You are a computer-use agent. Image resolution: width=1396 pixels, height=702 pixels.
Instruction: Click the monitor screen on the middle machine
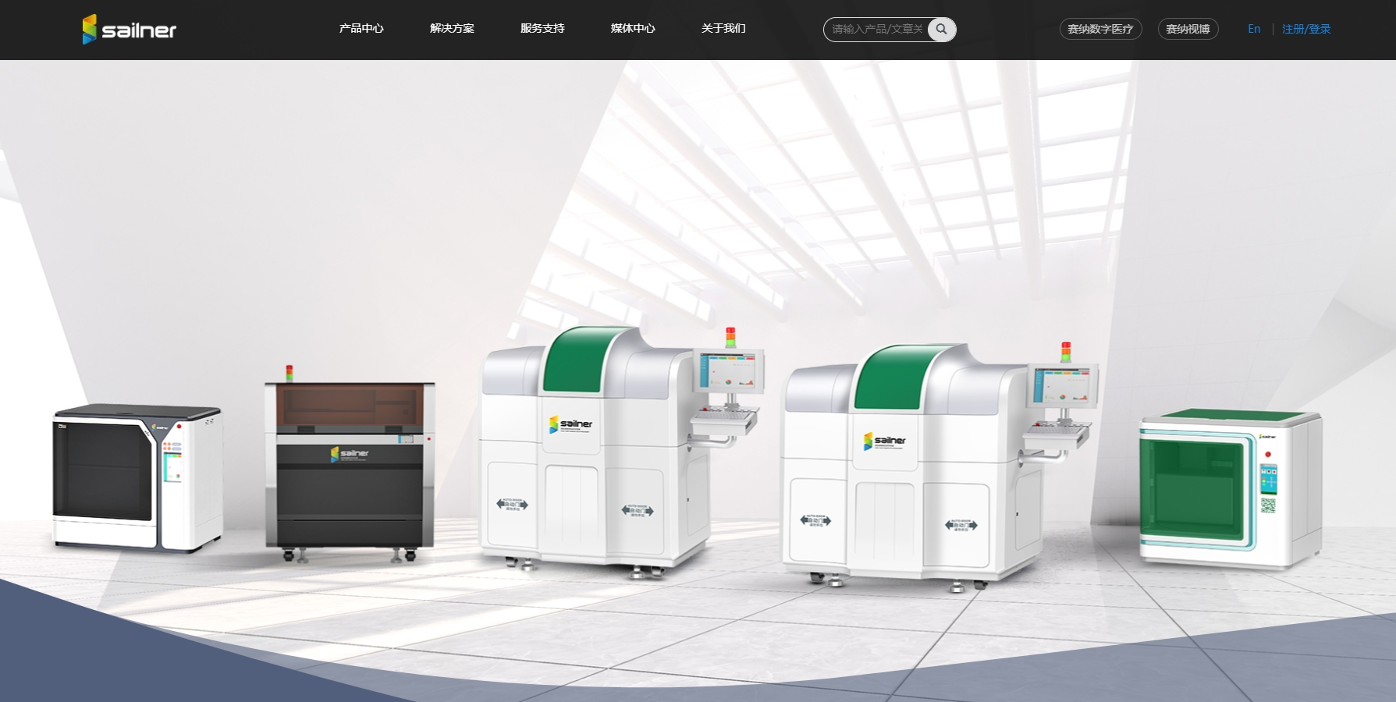pos(730,370)
